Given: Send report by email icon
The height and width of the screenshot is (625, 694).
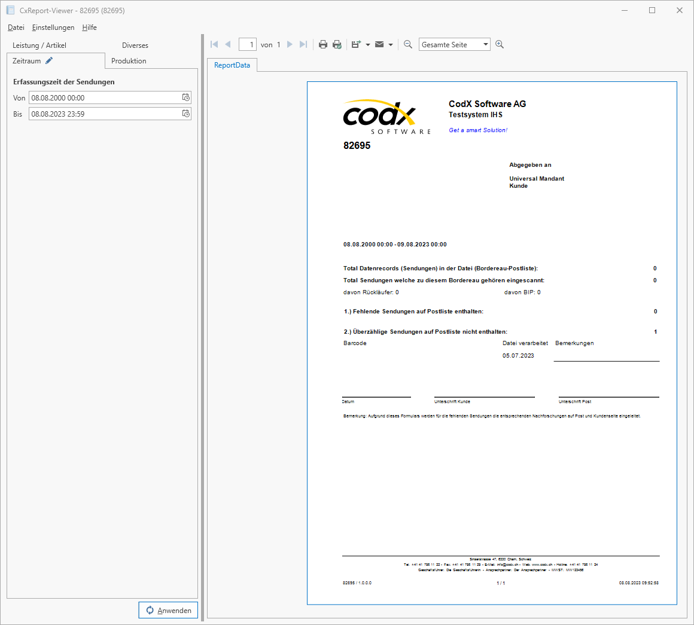Looking at the screenshot, I should (379, 44).
